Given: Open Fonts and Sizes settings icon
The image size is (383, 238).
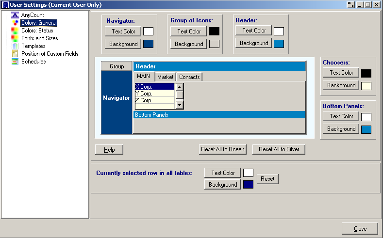Looking at the screenshot, I should (15, 38).
